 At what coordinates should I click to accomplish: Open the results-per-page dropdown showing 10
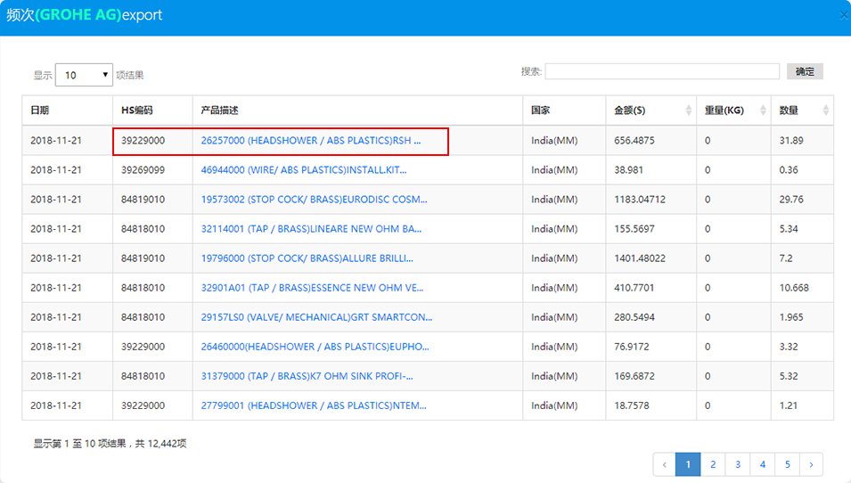(84, 75)
